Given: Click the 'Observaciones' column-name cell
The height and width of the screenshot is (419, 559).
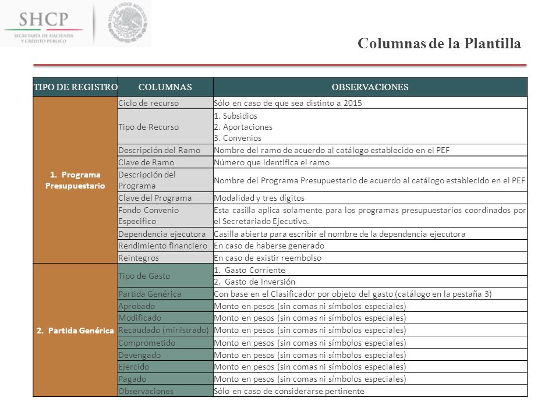Looking at the screenshot, I should tap(165, 391).
